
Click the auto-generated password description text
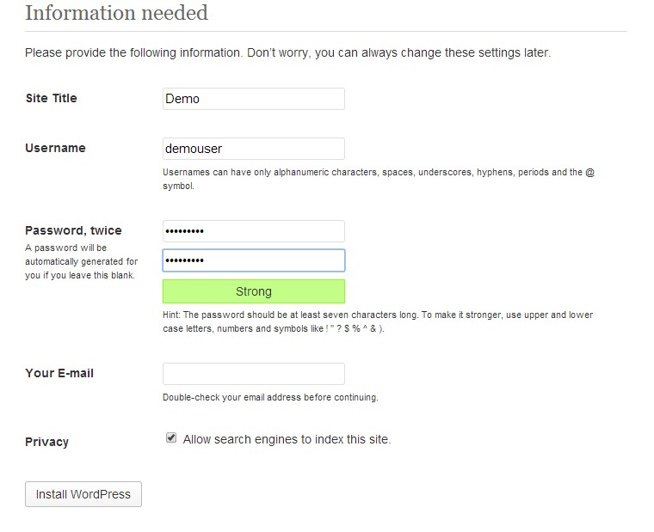[82, 261]
